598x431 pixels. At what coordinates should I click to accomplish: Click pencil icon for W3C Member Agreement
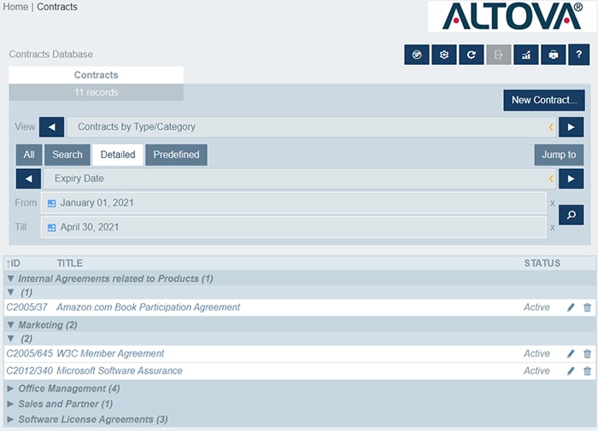(571, 353)
